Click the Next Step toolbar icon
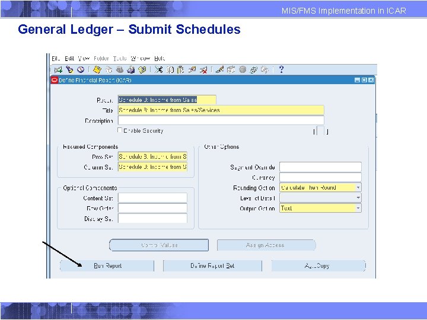 coord(109,70)
